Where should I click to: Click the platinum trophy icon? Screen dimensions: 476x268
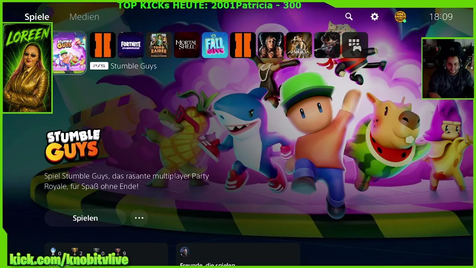pos(53,252)
